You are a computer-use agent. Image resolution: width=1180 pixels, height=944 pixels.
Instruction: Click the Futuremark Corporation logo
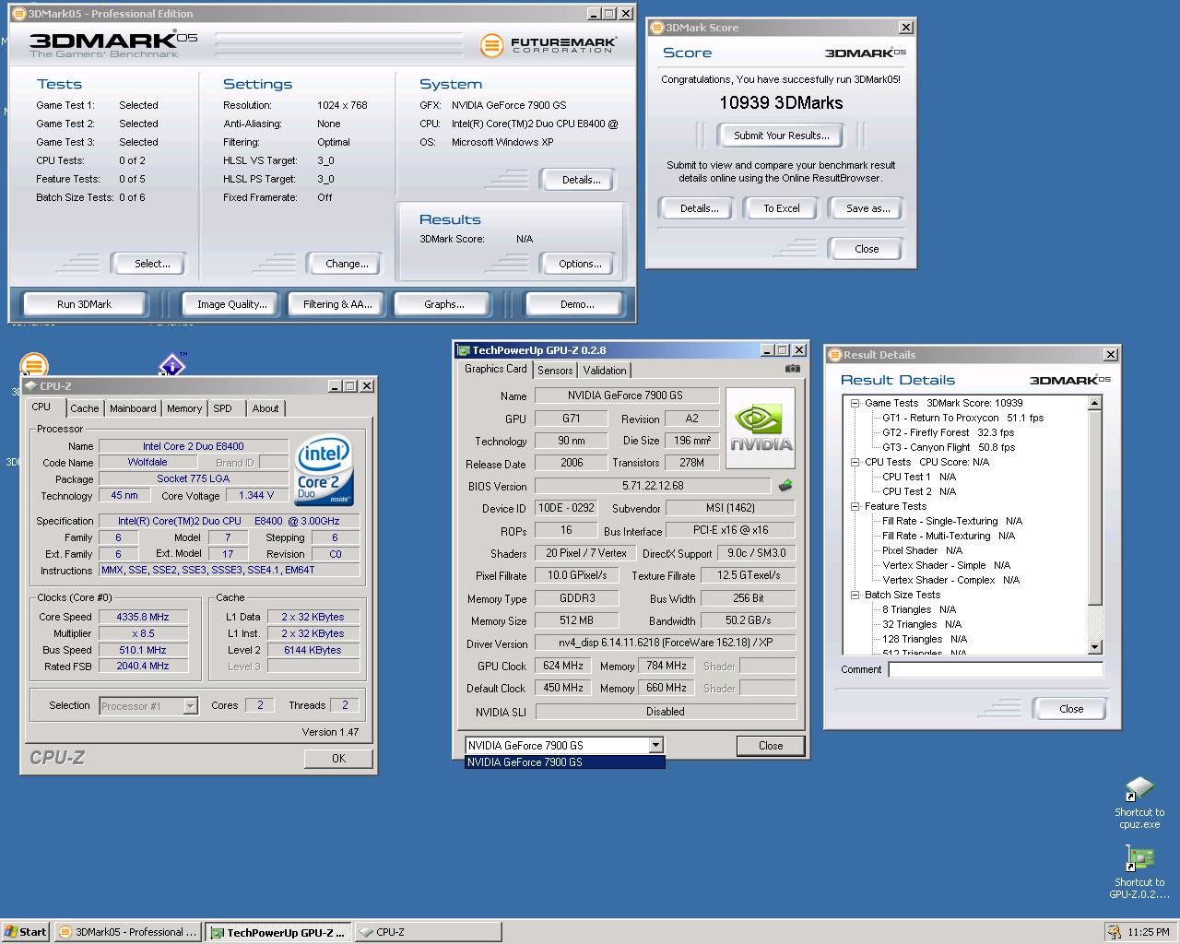pyautogui.click(x=549, y=44)
